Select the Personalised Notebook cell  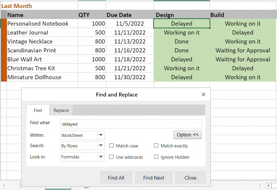[38, 24]
